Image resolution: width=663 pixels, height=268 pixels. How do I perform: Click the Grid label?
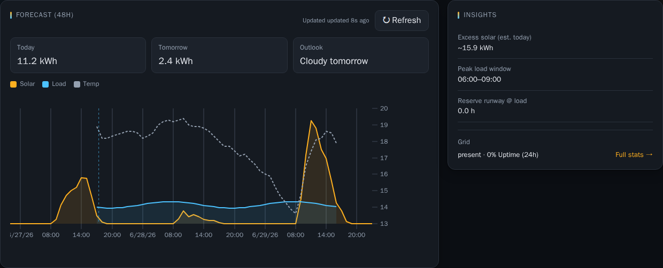pyautogui.click(x=464, y=142)
